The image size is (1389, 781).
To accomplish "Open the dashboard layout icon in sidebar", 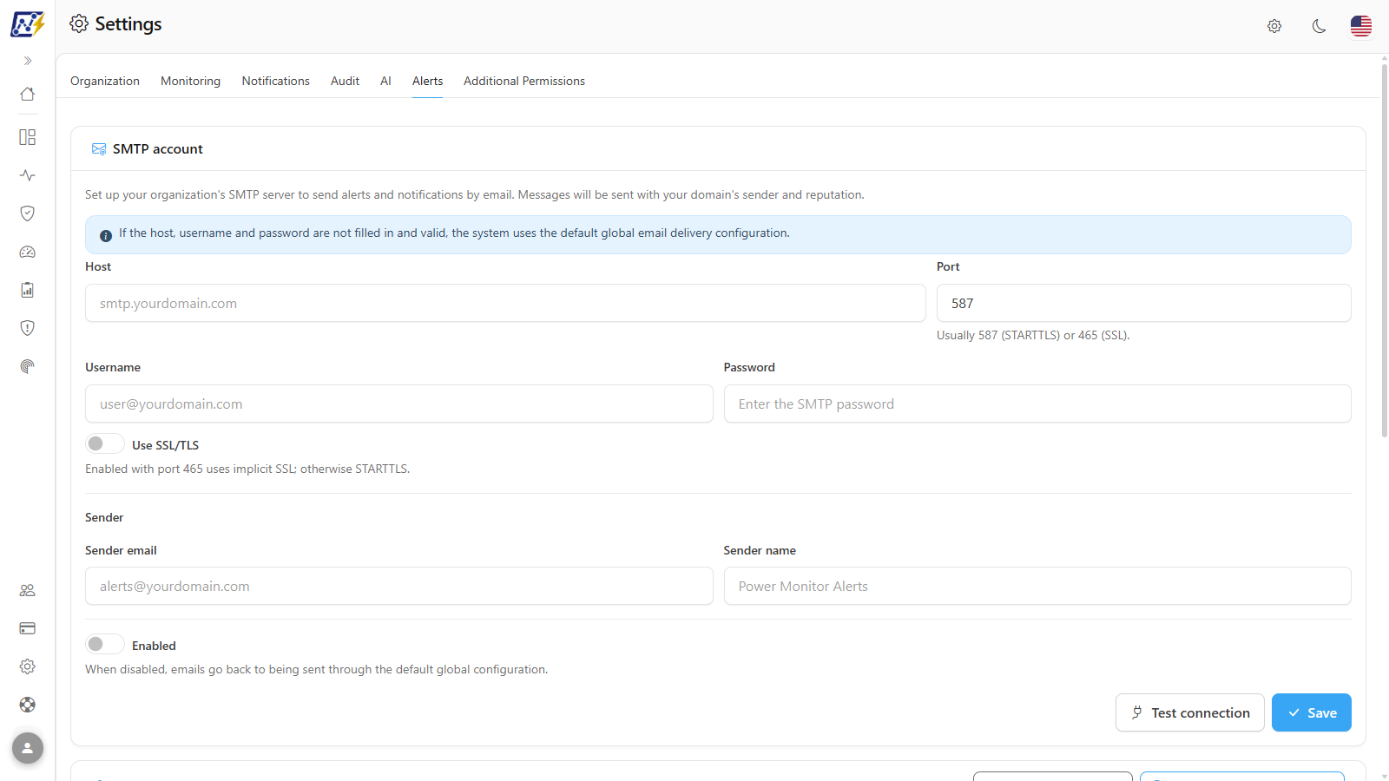I will point(28,137).
